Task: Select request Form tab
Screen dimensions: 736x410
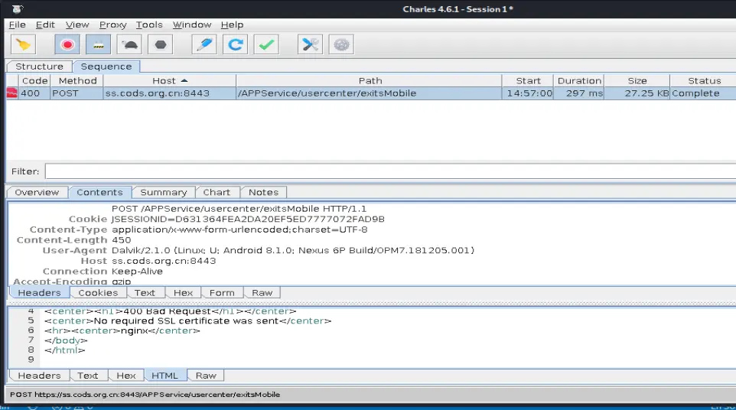Action: click(x=222, y=293)
